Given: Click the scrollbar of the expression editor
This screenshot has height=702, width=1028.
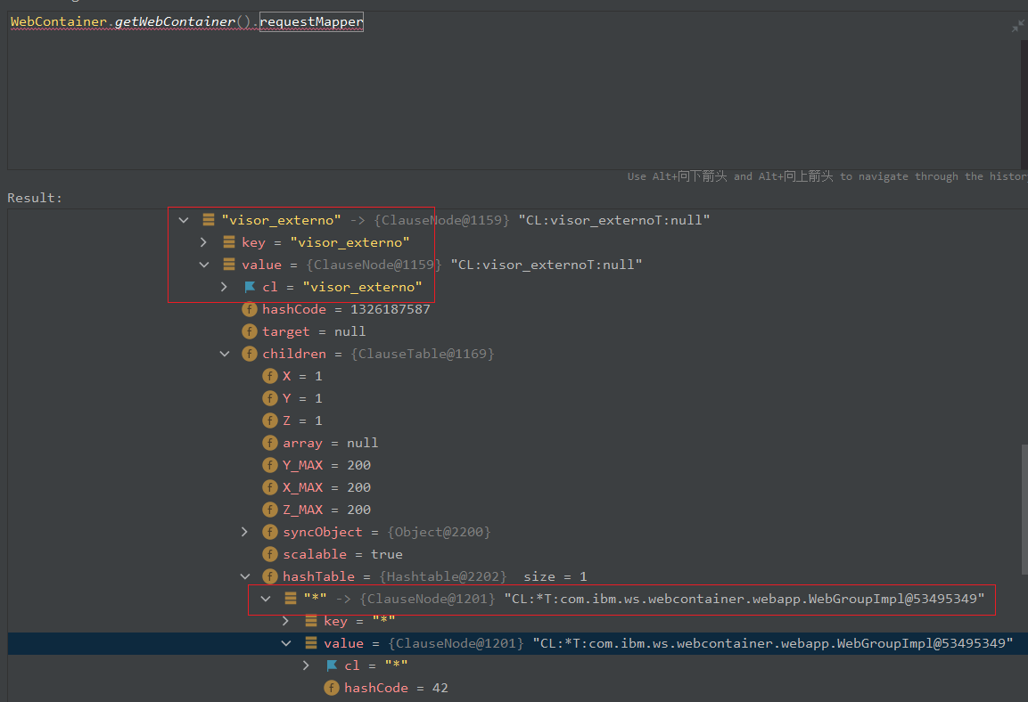Looking at the screenshot, I should click(x=1024, y=103).
